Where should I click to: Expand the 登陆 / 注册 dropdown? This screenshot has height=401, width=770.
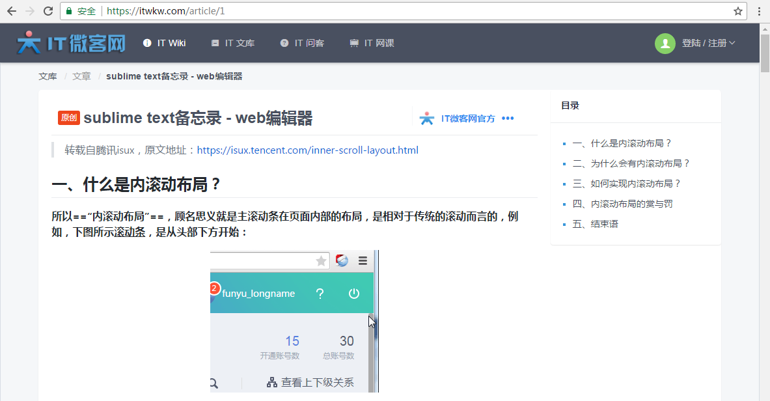pyautogui.click(x=708, y=43)
